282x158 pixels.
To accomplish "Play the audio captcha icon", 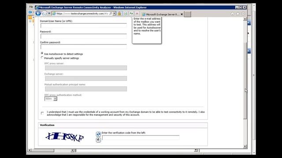I will coord(98,140).
